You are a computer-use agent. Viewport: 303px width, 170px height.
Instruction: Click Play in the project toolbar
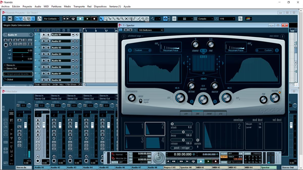[87, 19]
